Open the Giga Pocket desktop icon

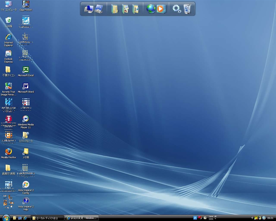[26, 6]
